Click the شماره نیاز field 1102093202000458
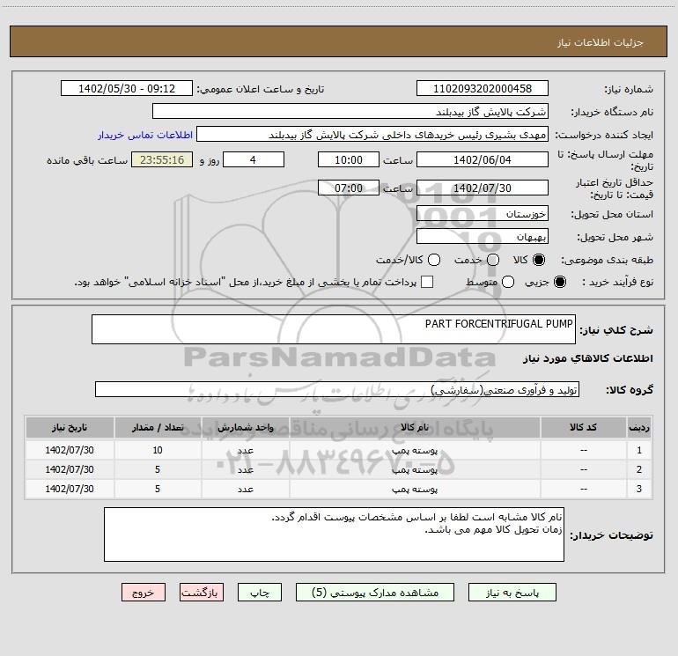 click(483, 88)
